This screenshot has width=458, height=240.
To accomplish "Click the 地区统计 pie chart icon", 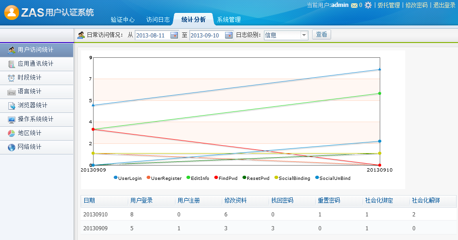I will (x=12, y=133).
